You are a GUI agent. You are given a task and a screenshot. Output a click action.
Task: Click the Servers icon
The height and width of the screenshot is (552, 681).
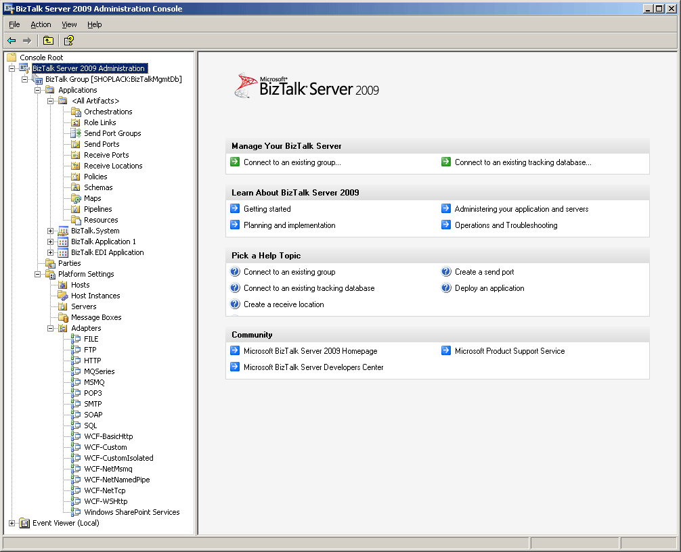point(63,307)
